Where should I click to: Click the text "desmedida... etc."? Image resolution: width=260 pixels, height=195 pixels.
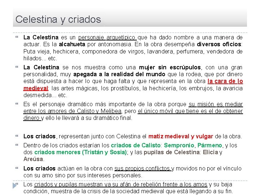tap(45, 95)
